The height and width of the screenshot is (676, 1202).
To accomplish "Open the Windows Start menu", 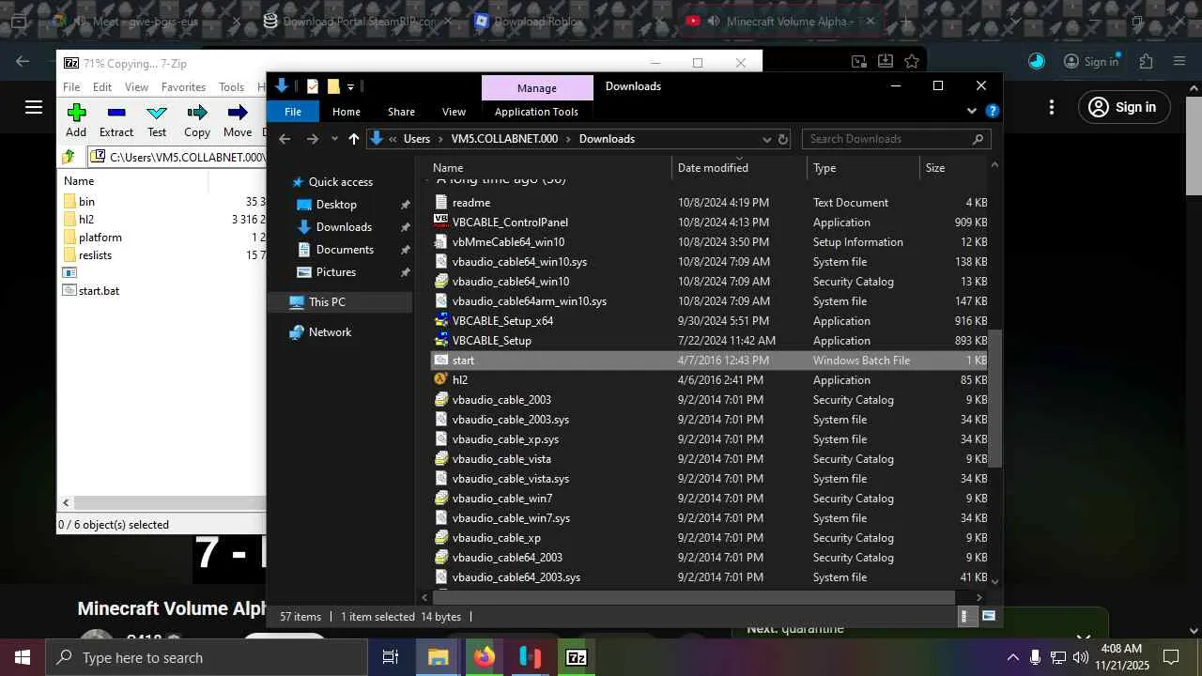I will tap(23, 657).
